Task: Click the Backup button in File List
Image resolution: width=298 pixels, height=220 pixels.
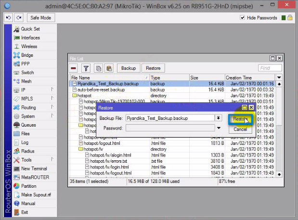Action: 129,68
